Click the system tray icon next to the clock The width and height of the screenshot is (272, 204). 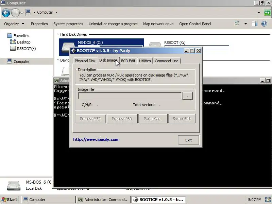click(x=268, y=200)
